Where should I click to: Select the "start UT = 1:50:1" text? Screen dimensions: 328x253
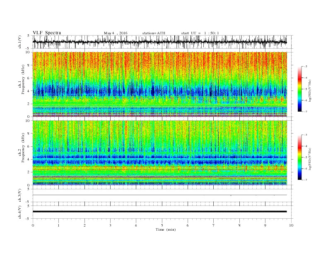coord(200,33)
